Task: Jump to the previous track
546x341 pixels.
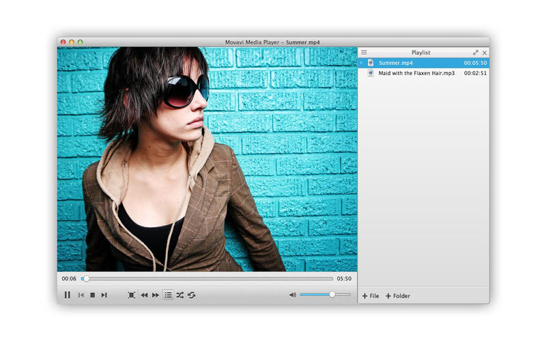Action: tap(81, 295)
